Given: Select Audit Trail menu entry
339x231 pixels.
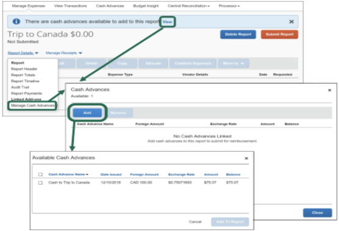Looking at the screenshot, I should click(x=20, y=87).
